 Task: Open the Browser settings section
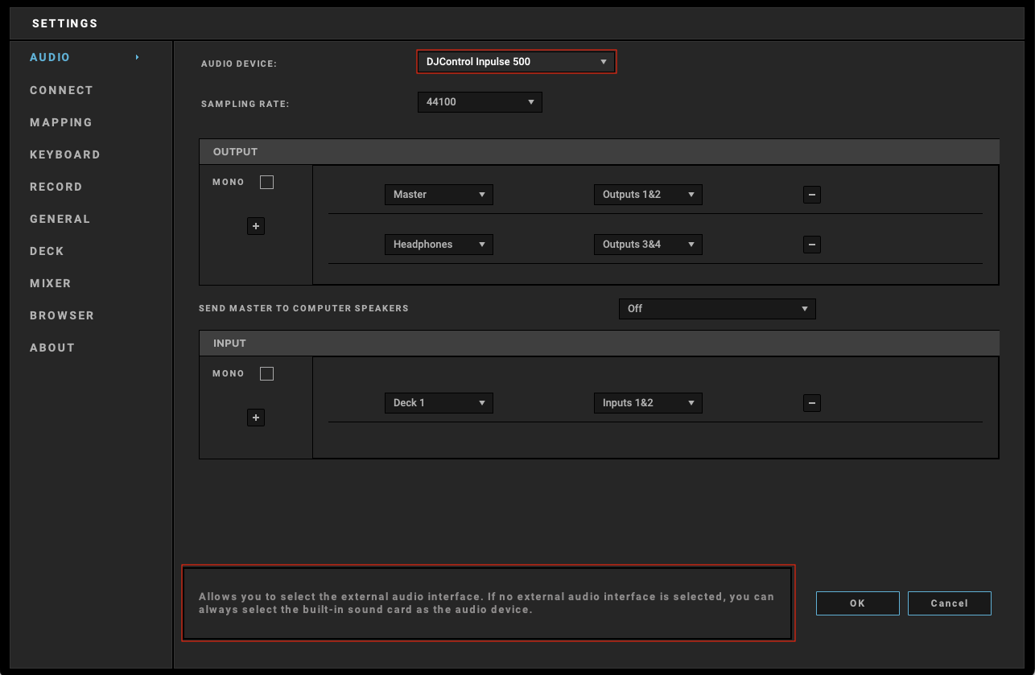point(62,315)
